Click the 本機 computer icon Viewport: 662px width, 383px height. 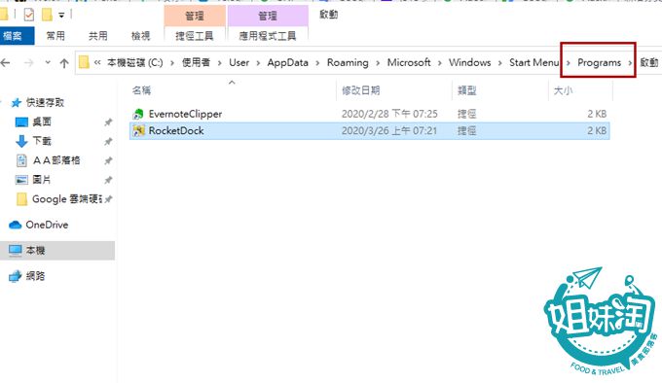point(16,250)
